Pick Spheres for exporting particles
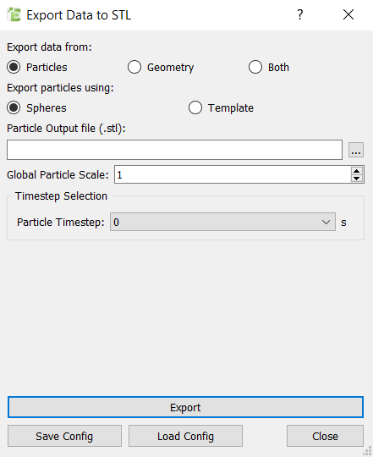Image resolution: width=373 pixels, height=457 pixels. point(14,107)
